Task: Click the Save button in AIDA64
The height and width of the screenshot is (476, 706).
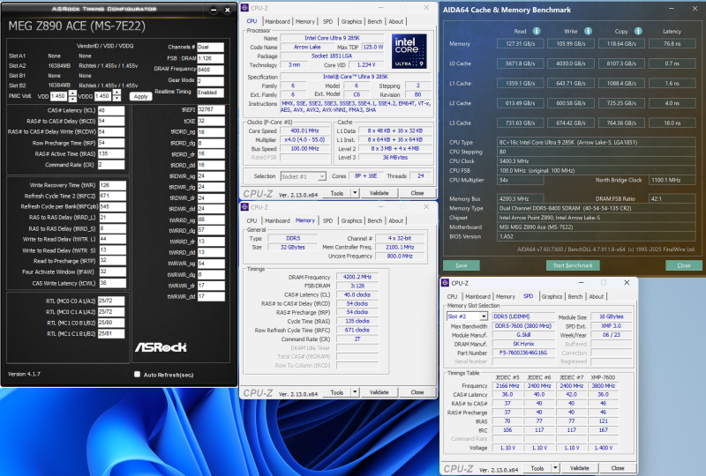Action: [461, 264]
